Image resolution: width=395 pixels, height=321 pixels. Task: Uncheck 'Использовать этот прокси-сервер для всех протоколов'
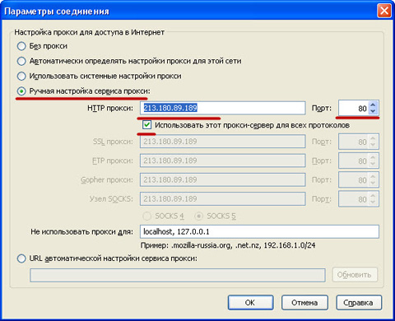click(x=146, y=125)
